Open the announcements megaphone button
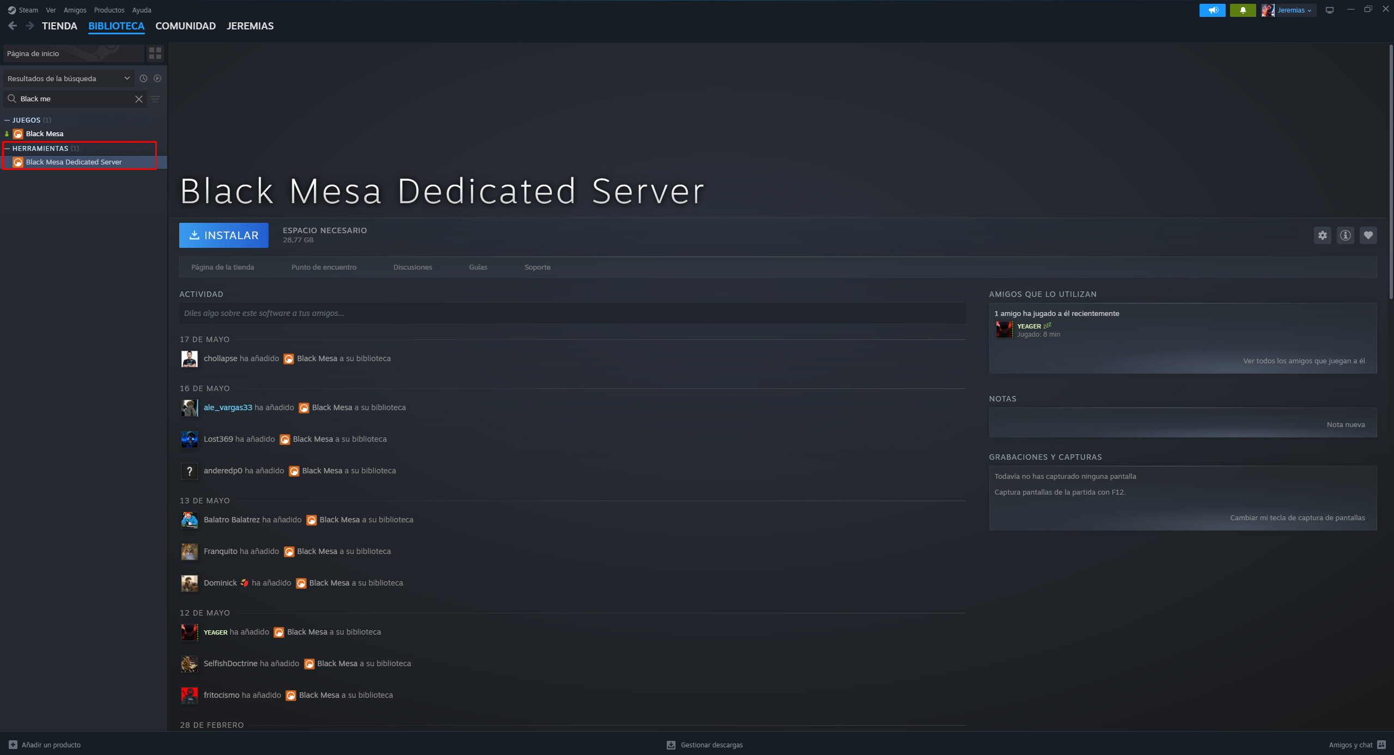Image resolution: width=1394 pixels, height=755 pixels. click(1212, 10)
